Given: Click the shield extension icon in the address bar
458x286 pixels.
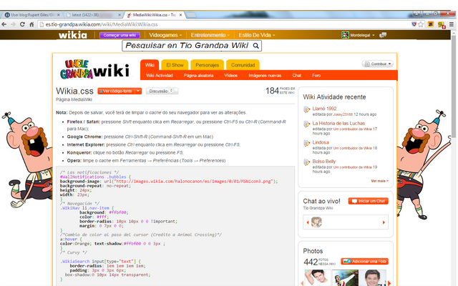Looking at the screenshot, I should (x=414, y=24).
